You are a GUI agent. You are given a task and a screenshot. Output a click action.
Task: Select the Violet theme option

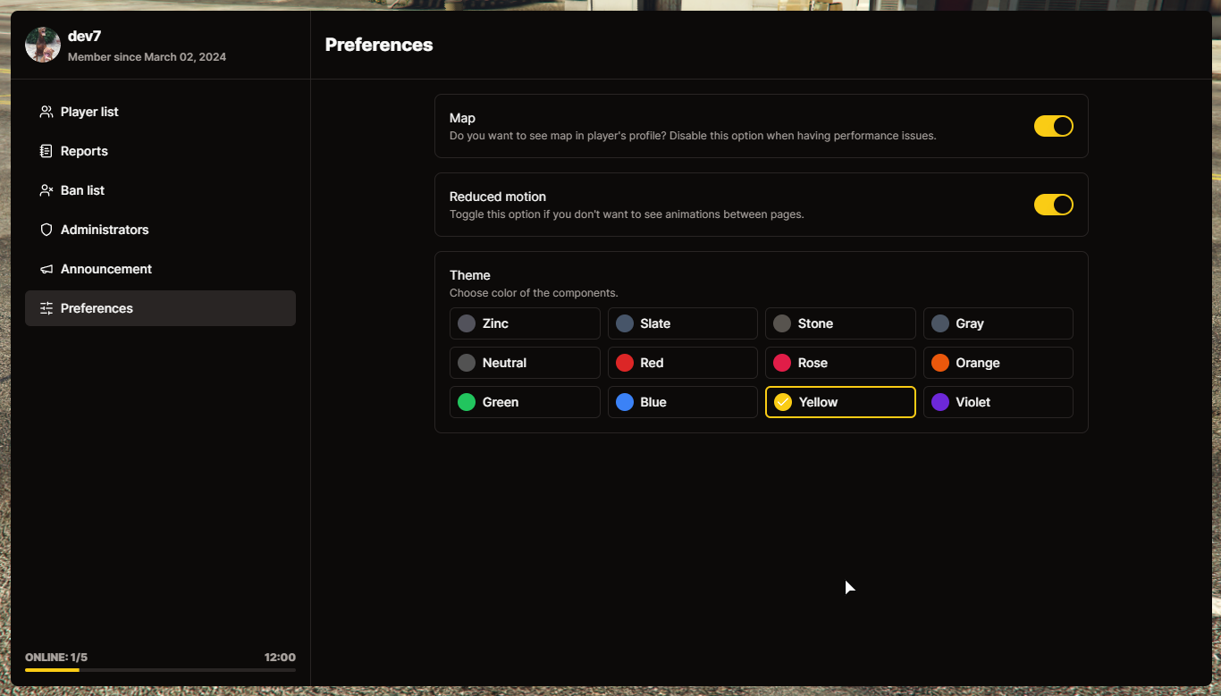point(998,402)
